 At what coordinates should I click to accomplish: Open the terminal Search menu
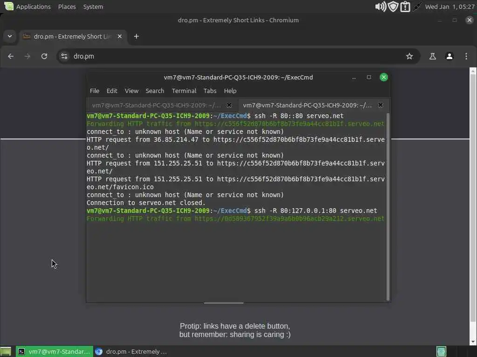155,91
